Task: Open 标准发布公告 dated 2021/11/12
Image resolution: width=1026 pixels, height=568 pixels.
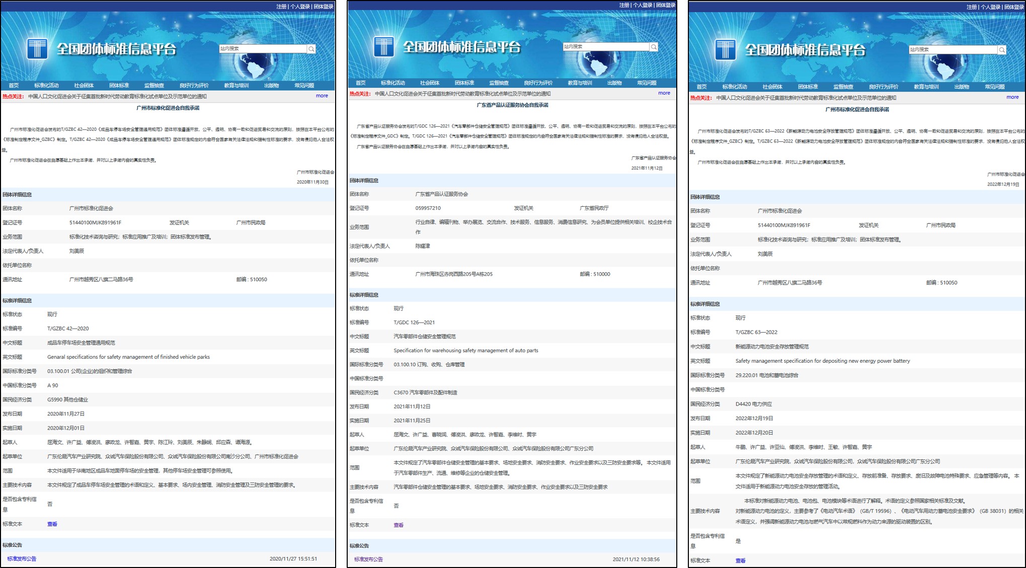Action: (368, 559)
